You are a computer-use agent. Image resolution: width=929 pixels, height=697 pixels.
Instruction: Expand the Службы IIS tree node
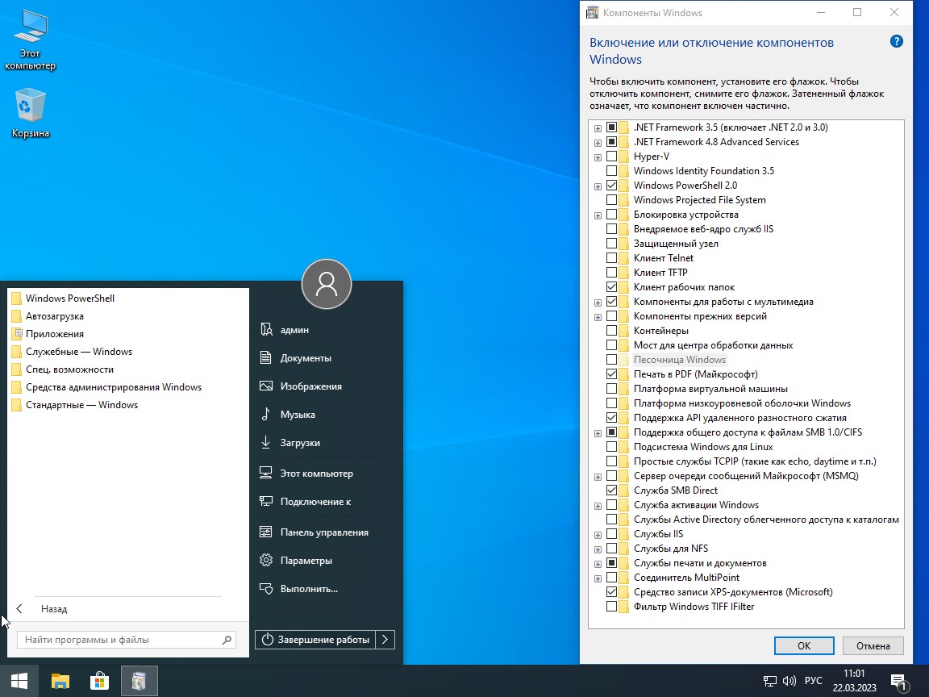[598, 534]
